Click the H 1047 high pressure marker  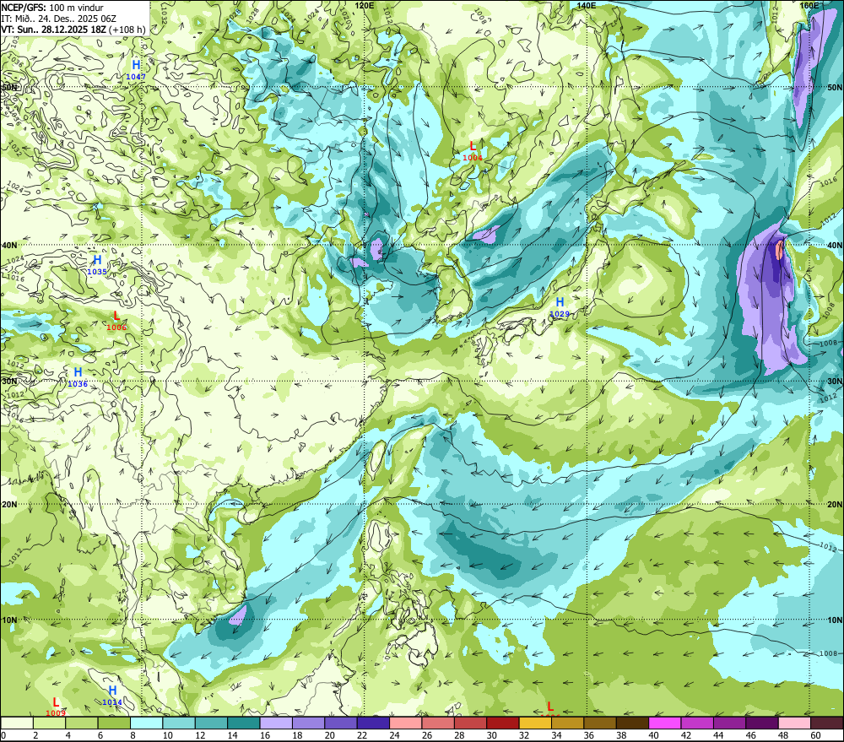pos(136,71)
